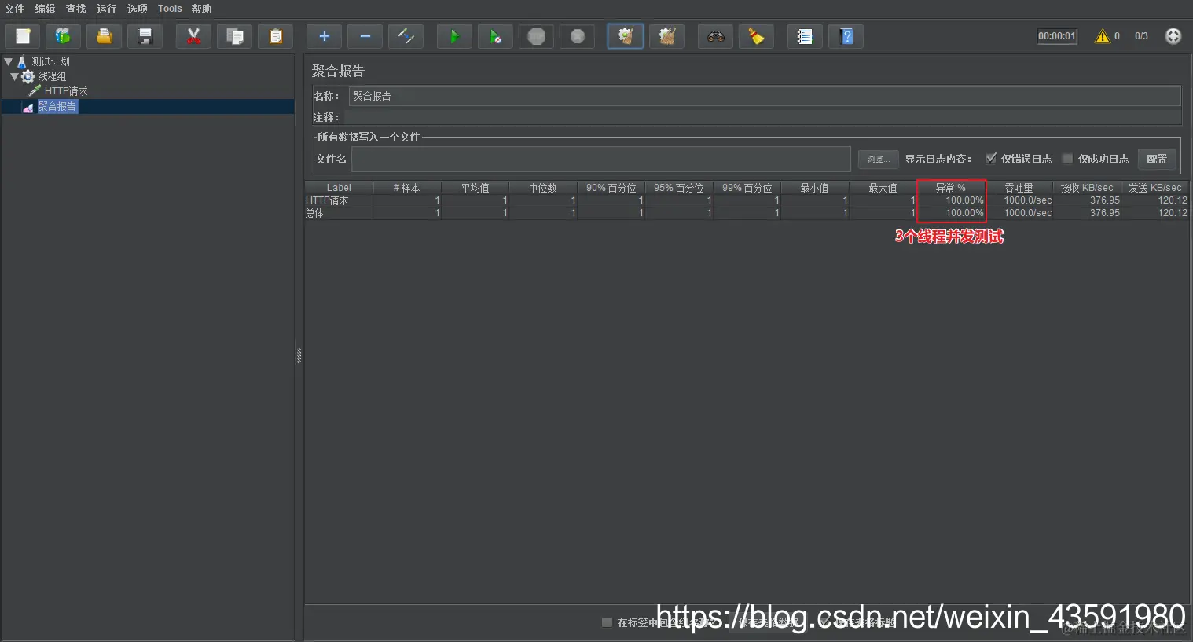Click the stop test icon
Image resolution: width=1193 pixels, height=642 pixels.
[x=536, y=35]
